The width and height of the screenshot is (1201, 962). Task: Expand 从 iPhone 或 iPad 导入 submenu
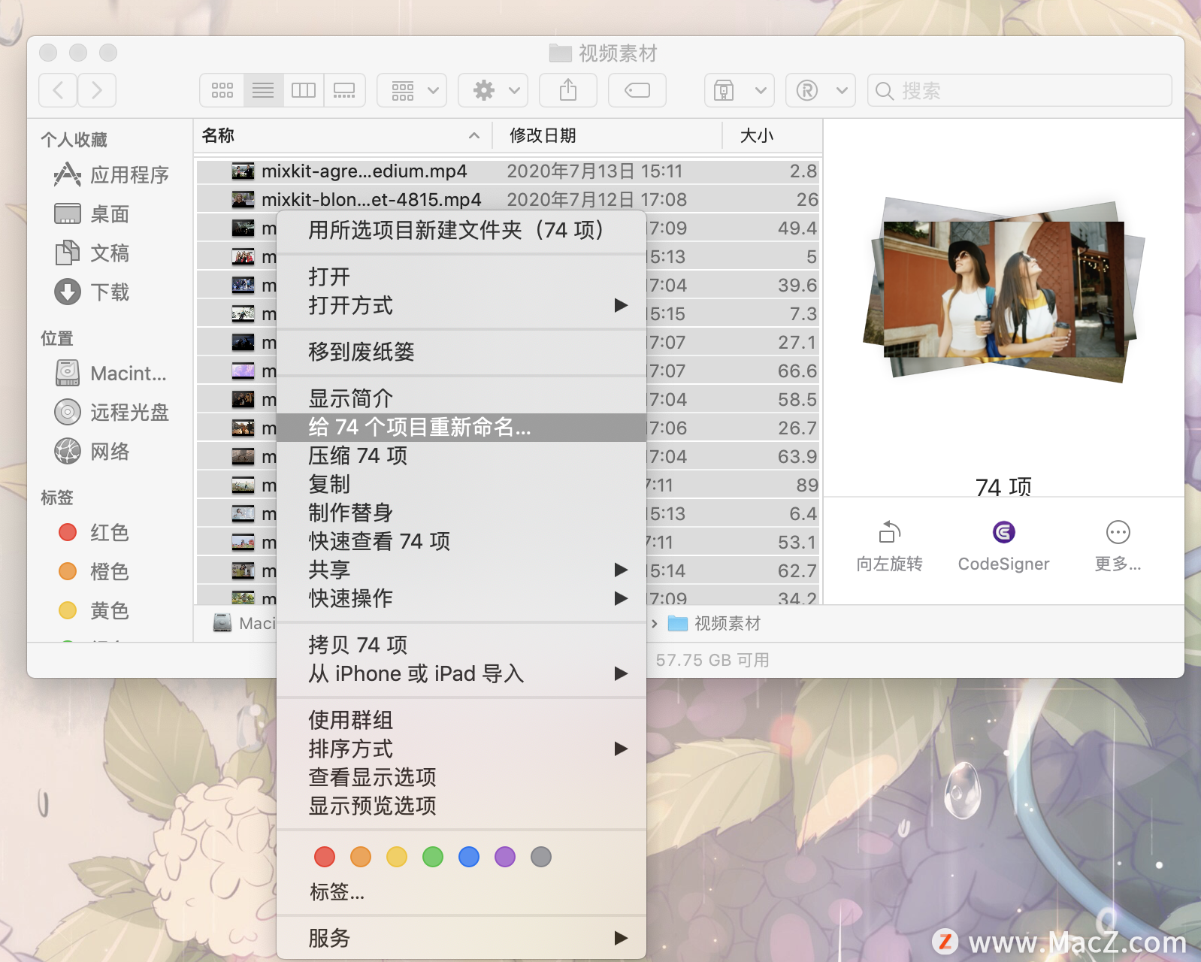461,673
